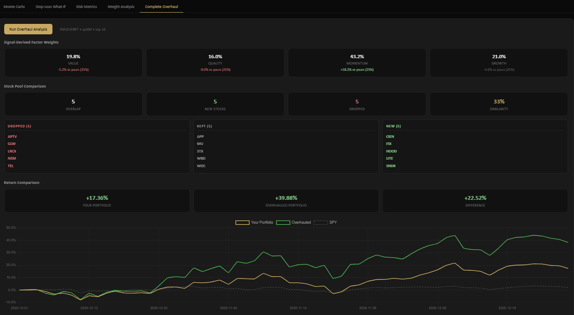Click WDC in the Kept list

pos(201,165)
